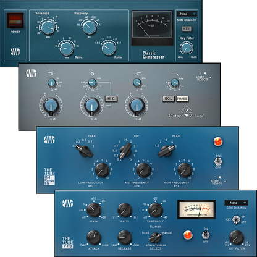
Task: Click the Vintage 3-band low gain knob
Action: click(51, 105)
